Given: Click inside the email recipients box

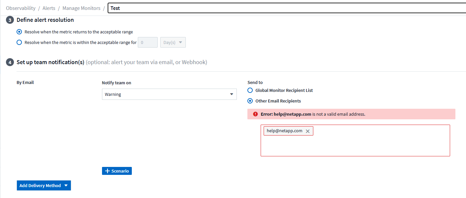Looking at the screenshot, I should pyautogui.click(x=355, y=145).
